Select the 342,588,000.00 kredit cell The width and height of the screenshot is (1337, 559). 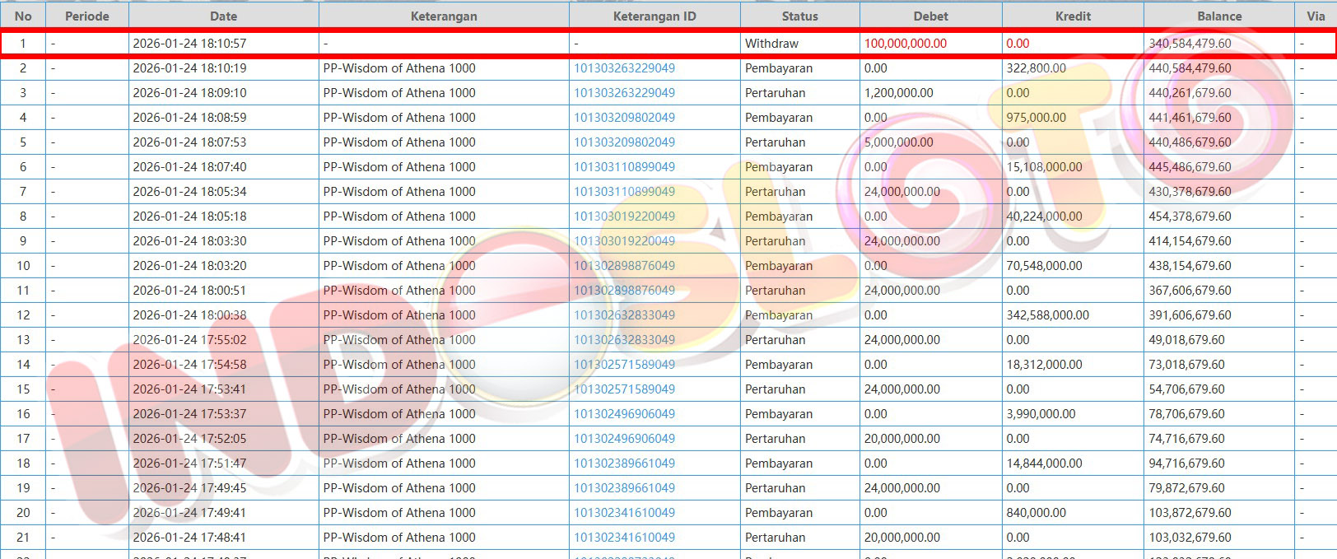1047,315
